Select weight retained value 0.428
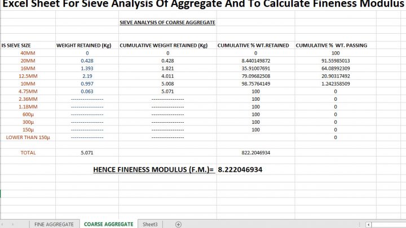Image resolution: width=406 pixels, height=228 pixels. 87,61
